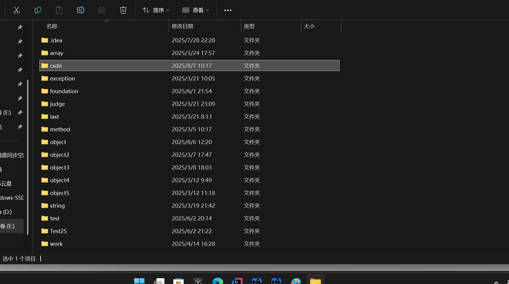509x284 pixels.
Task: Click the sort direction chevron above 名称
Action: point(106,21)
